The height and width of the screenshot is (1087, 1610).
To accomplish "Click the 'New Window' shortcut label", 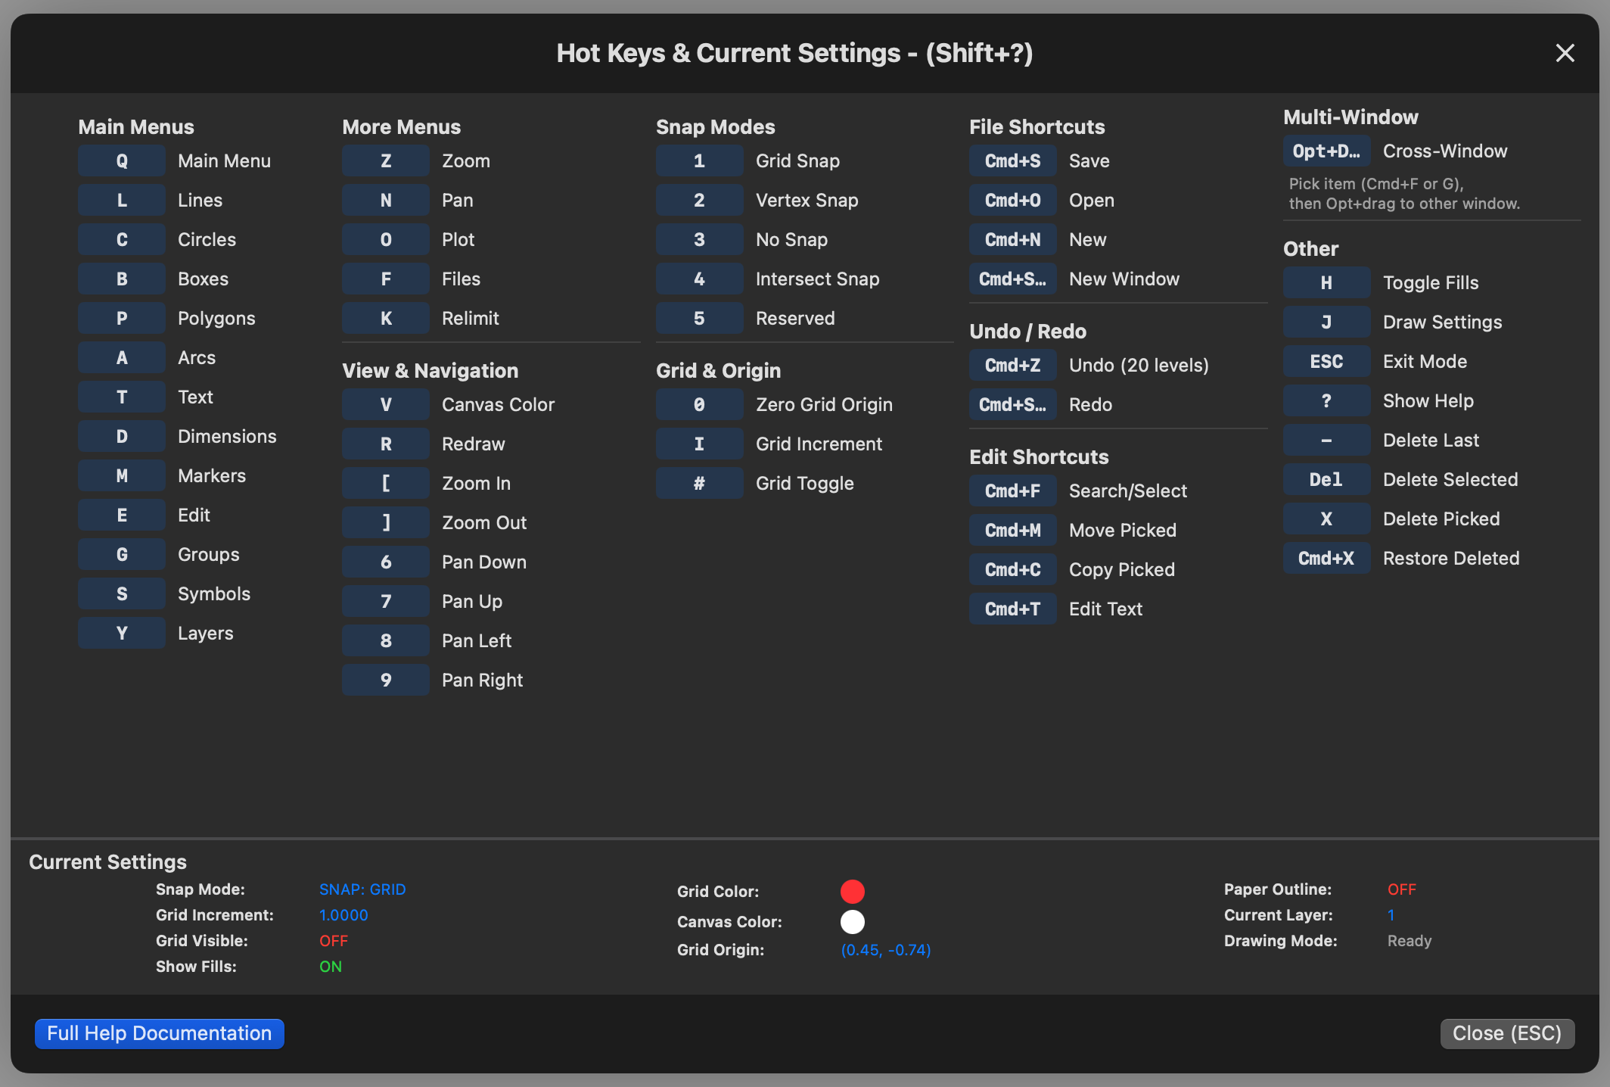I will tap(1124, 279).
